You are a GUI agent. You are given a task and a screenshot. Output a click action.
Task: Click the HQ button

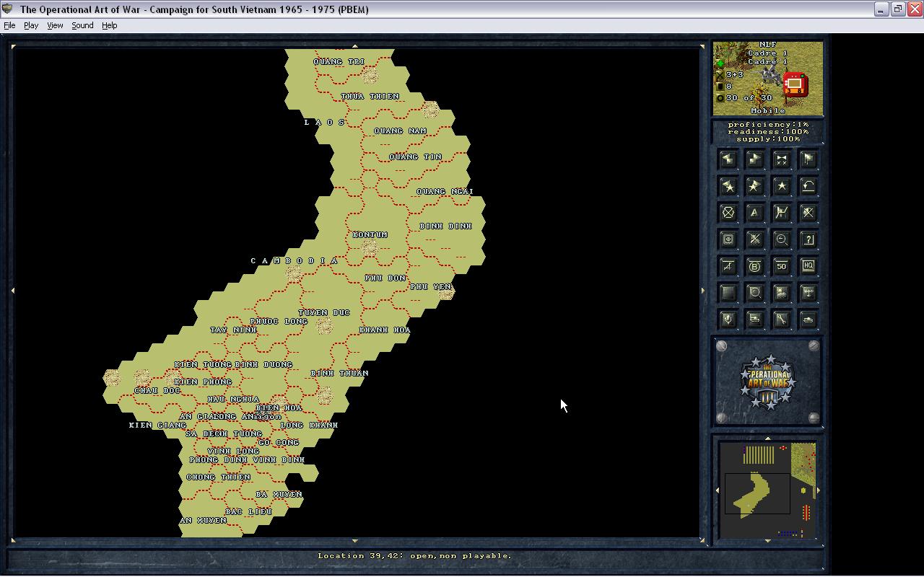[808, 266]
